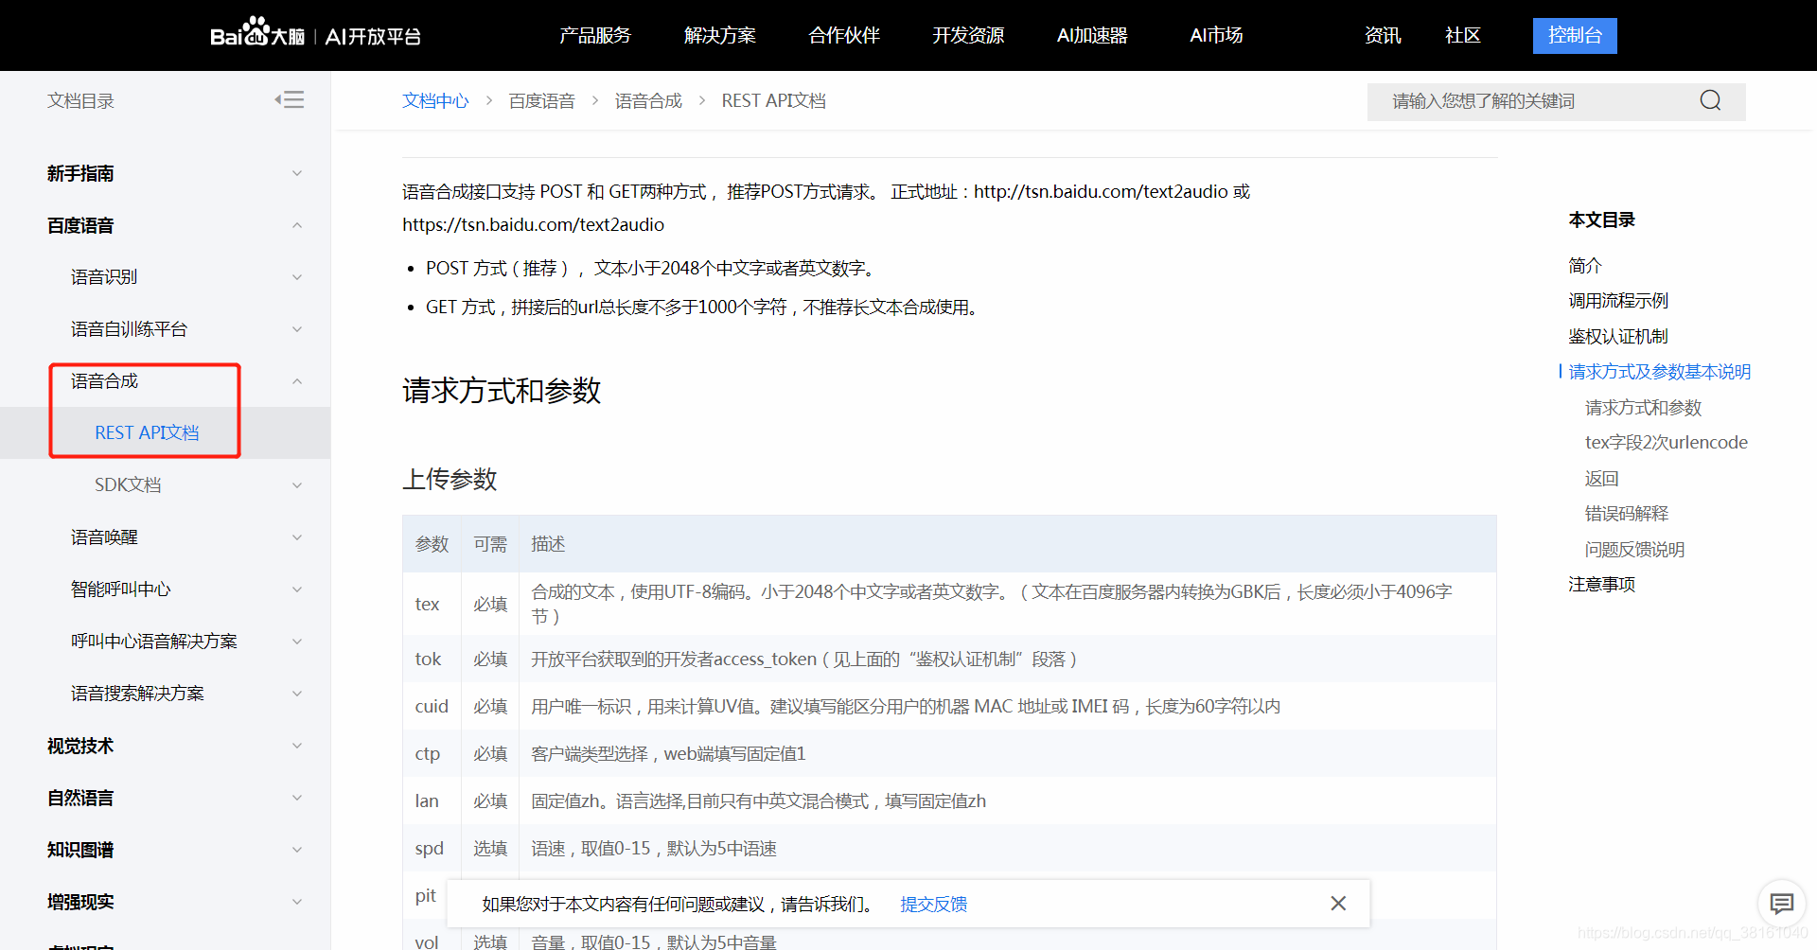Open the 解决方案 top menu
This screenshot has height=950, width=1817.
[x=719, y=35]
